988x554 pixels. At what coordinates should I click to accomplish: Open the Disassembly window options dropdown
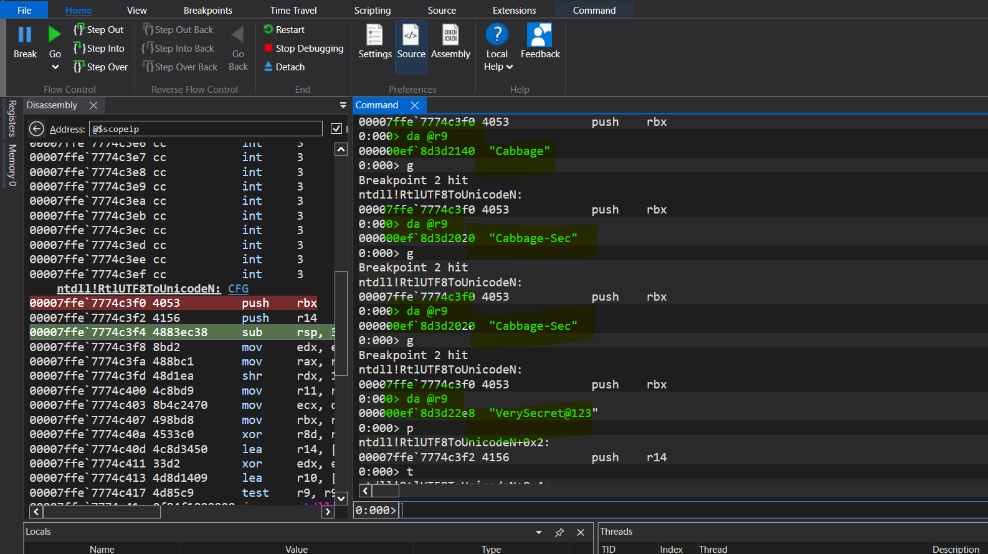pyautogui.click(x=343, y=105)
